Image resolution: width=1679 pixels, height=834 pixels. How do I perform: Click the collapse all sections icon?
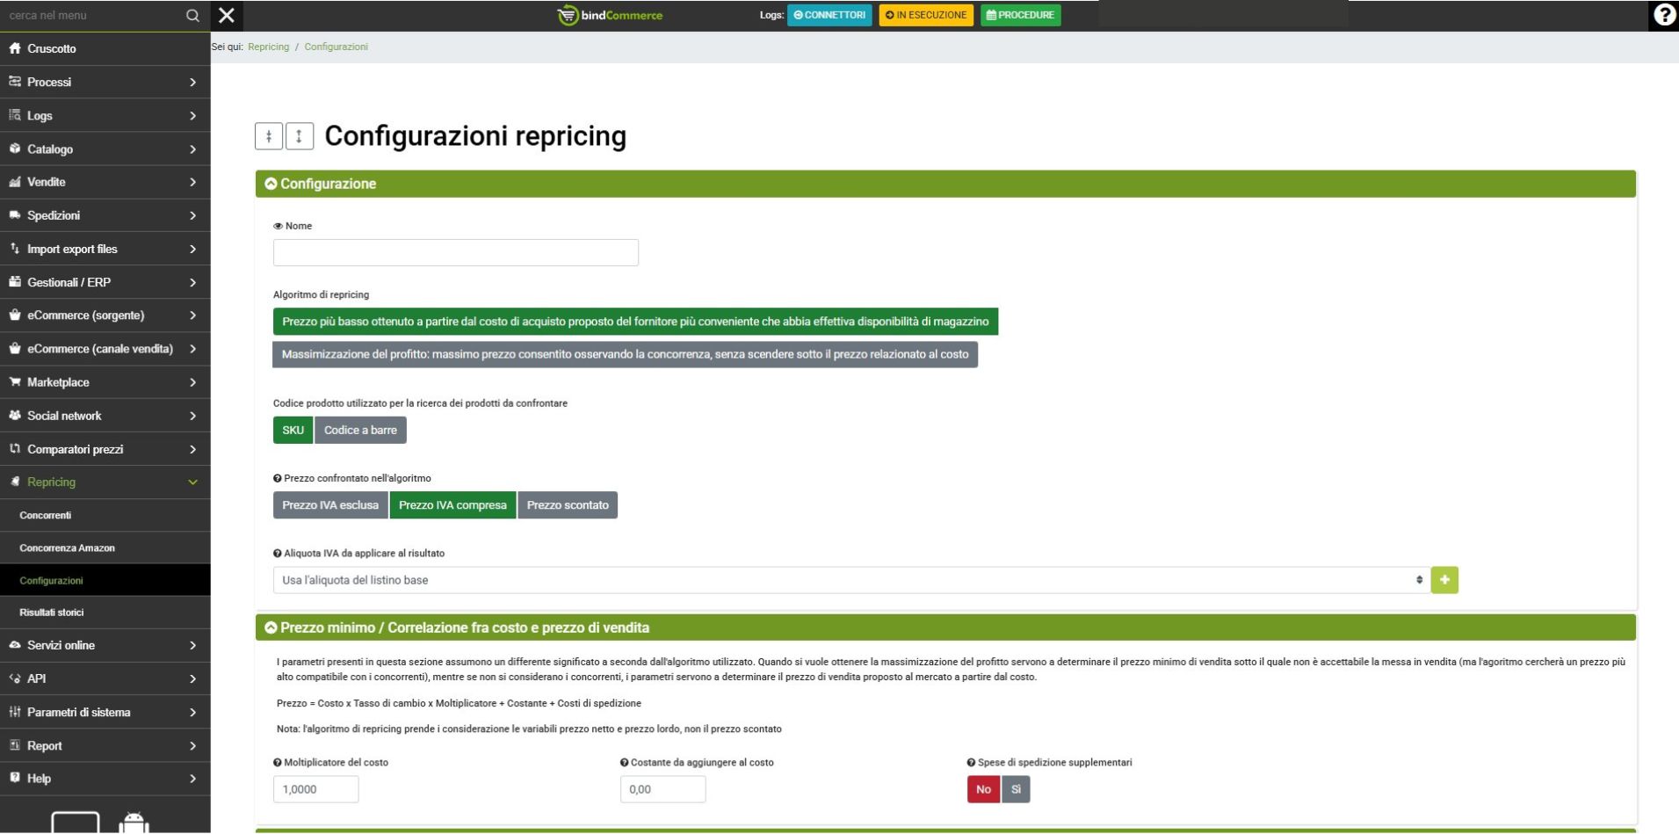tap(269, 136)
